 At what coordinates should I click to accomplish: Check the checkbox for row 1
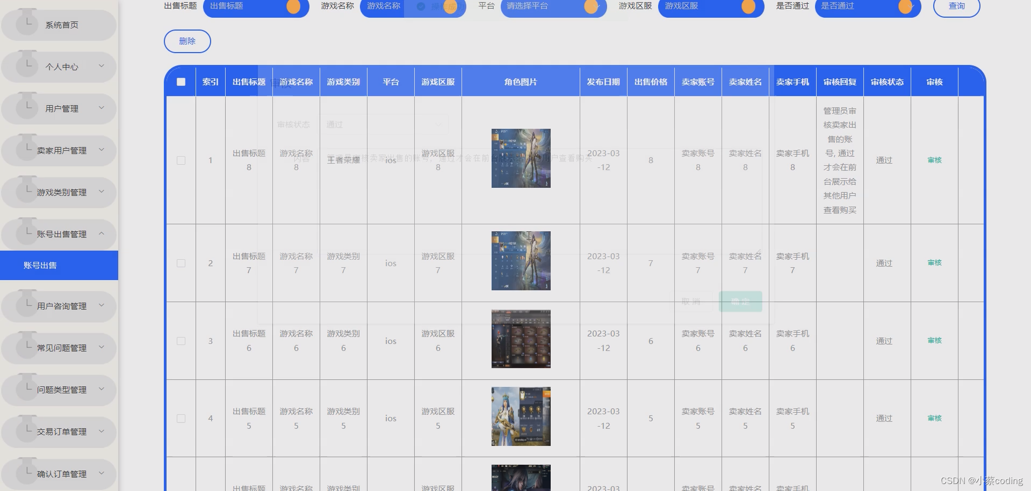coord(181,160)
